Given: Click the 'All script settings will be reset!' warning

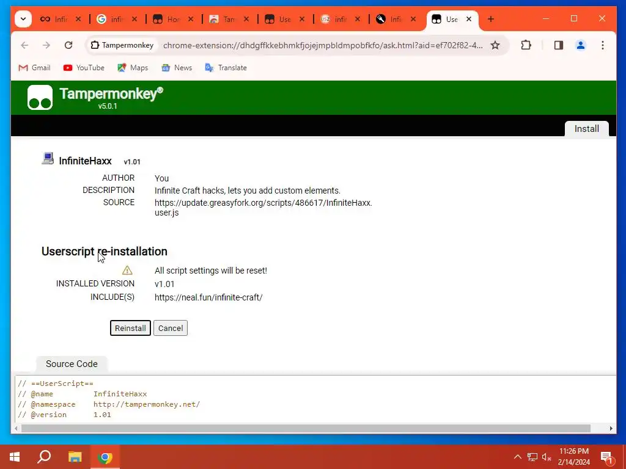Looking at the screenshot, I should (x=211, y=271).
